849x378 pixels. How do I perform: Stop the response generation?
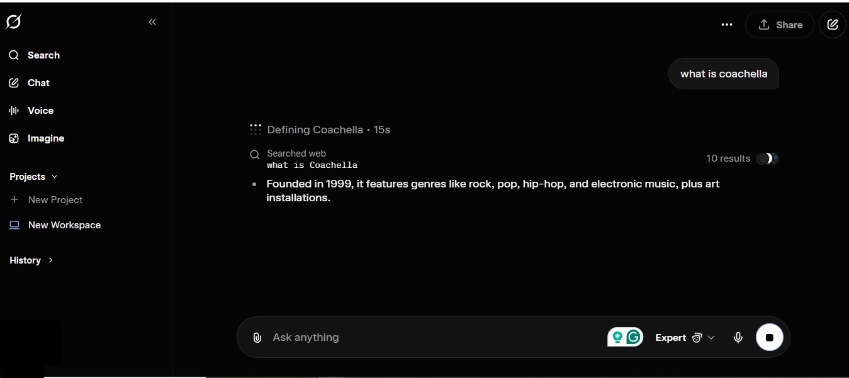[x=769, y=337]
